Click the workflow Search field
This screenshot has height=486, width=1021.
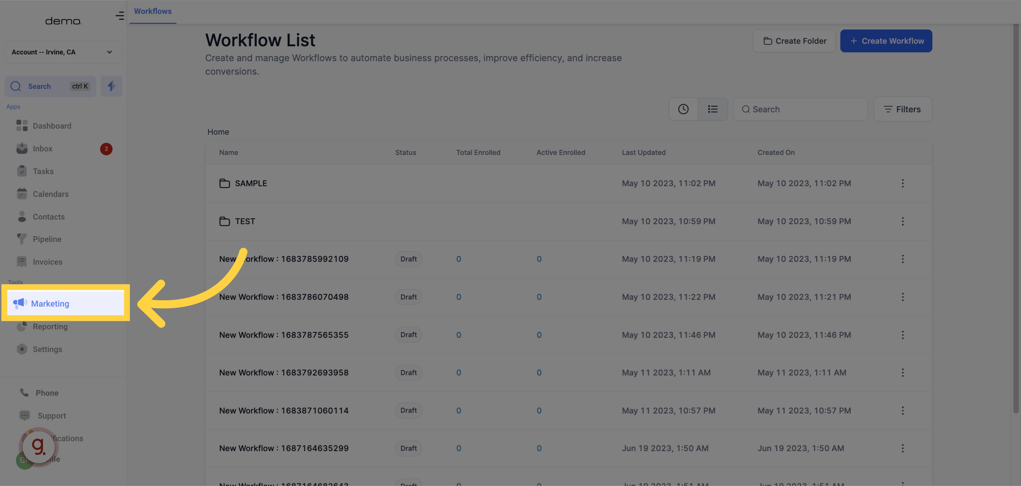click(x=800, y=109)
